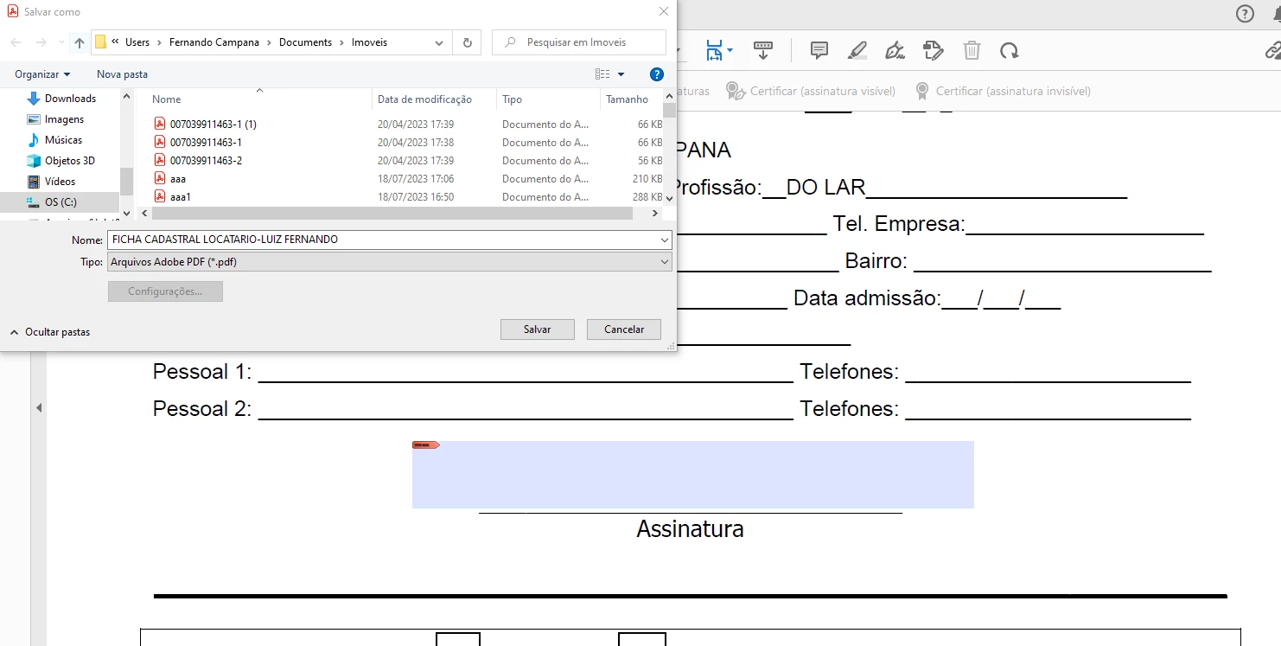Click the red signature field tag marker
The image size is (1281, 646).
coord(425,445)
